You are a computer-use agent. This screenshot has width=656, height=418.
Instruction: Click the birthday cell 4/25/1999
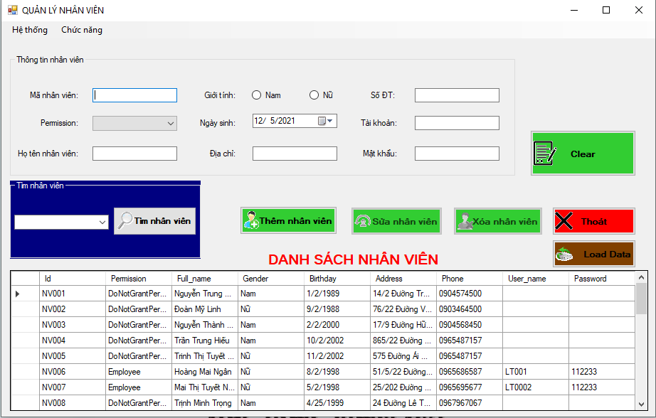[337, 403]
